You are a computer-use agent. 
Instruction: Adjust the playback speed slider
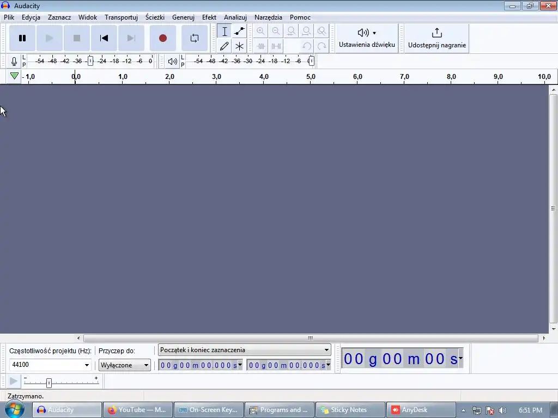tap(48, 383)
